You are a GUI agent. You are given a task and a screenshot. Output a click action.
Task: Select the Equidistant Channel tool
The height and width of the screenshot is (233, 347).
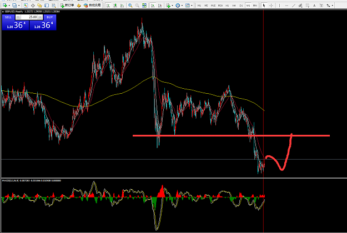tap(300, 6)
